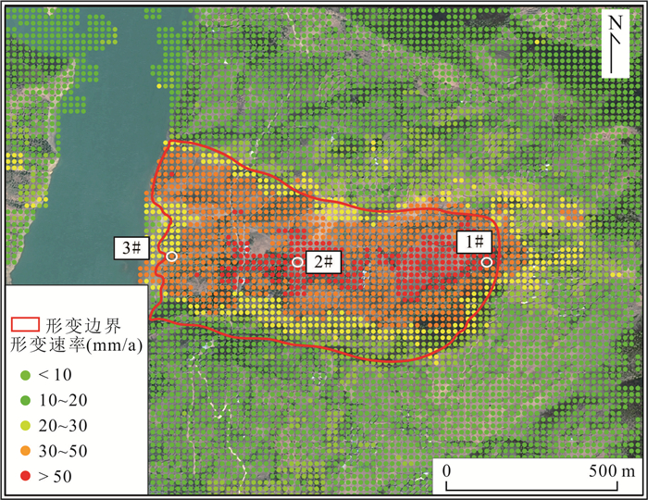Screen dimensions: 648x500
Task: Click the yellow-green dot for 20~30 legend
Action: (x=25, y=426)
